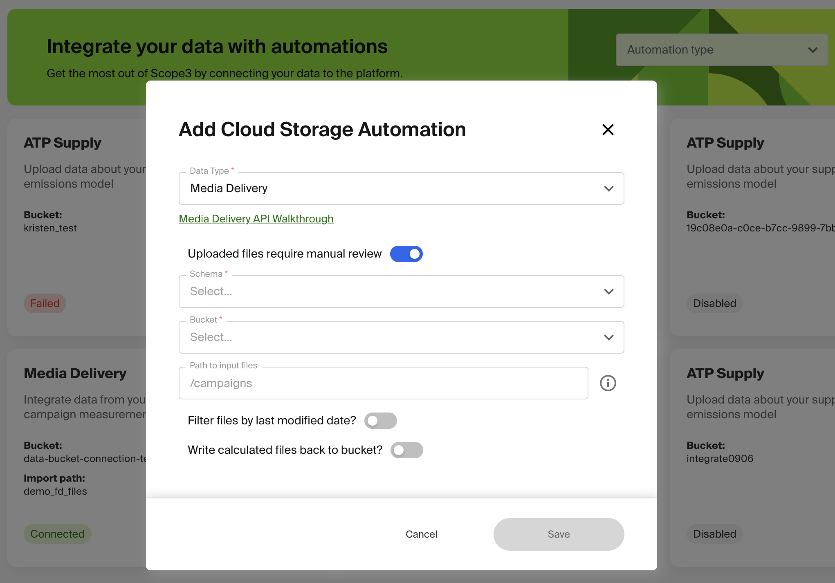The height and width of the screenshot is (583, 835).
Task: Click the Connected status badge
Action: (x=57, y=534)
